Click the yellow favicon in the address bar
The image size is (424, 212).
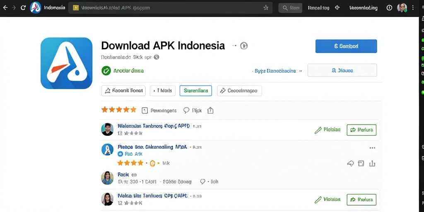click(76, 8)
